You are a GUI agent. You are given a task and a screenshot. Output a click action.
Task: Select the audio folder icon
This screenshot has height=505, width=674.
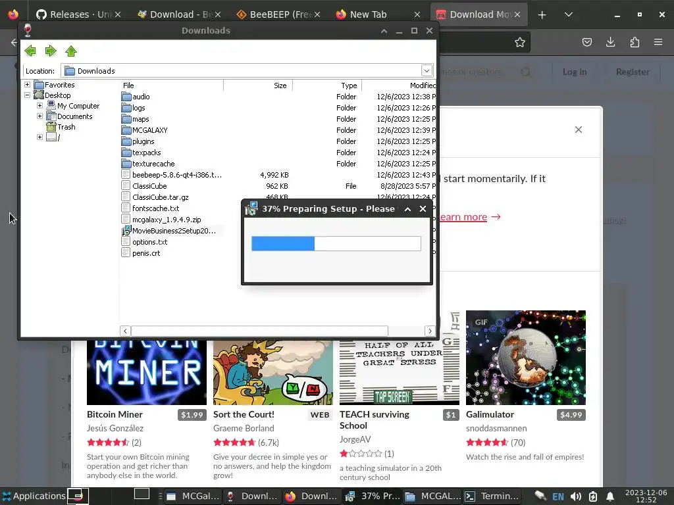click(126, 97)
